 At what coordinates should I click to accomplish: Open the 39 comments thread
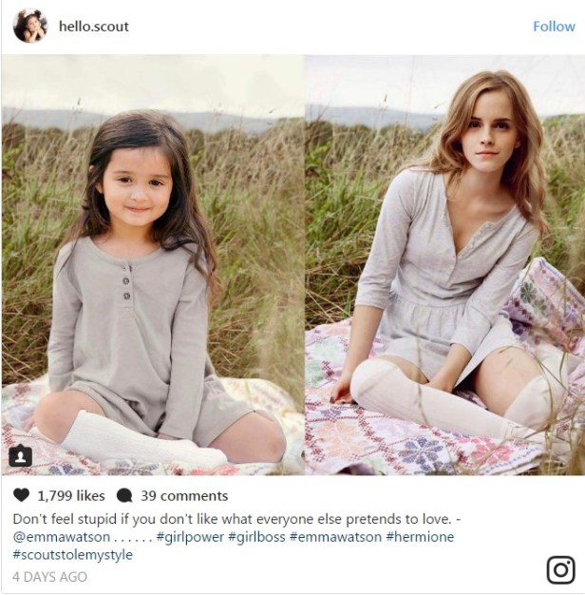coord(184,495)
